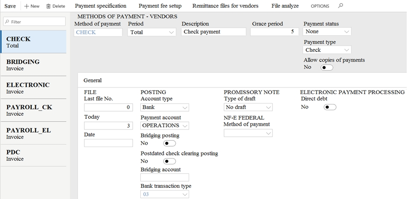Open the Payment type dropdown
This screenshot has height=199, width=407.
[x=327, y=50]
